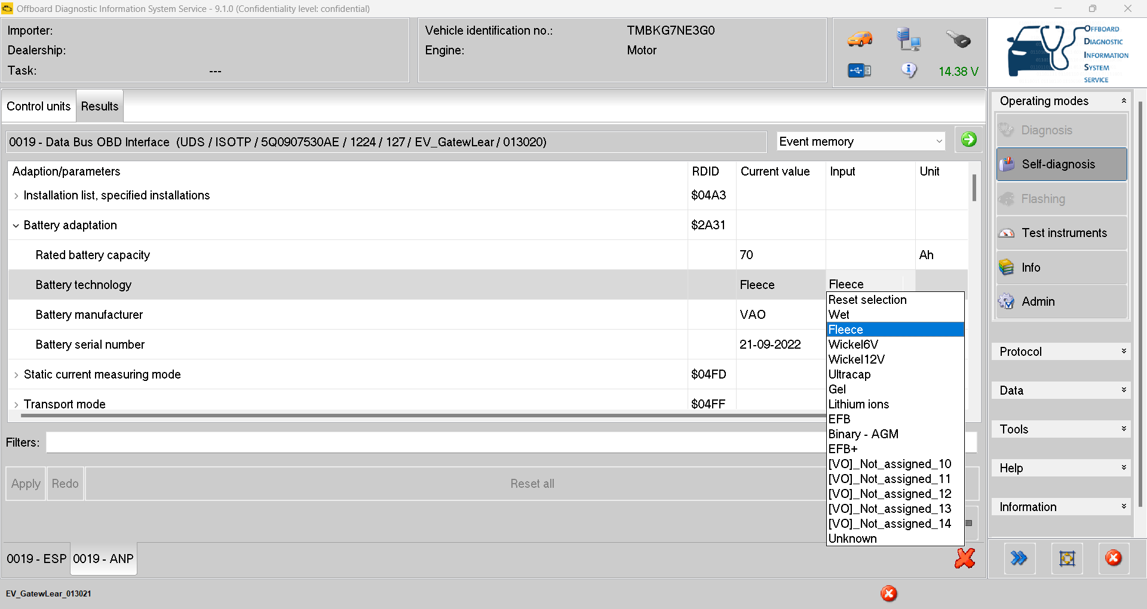Switch to the Control units tab
1147x609 pixels.
tap(39, 106)
